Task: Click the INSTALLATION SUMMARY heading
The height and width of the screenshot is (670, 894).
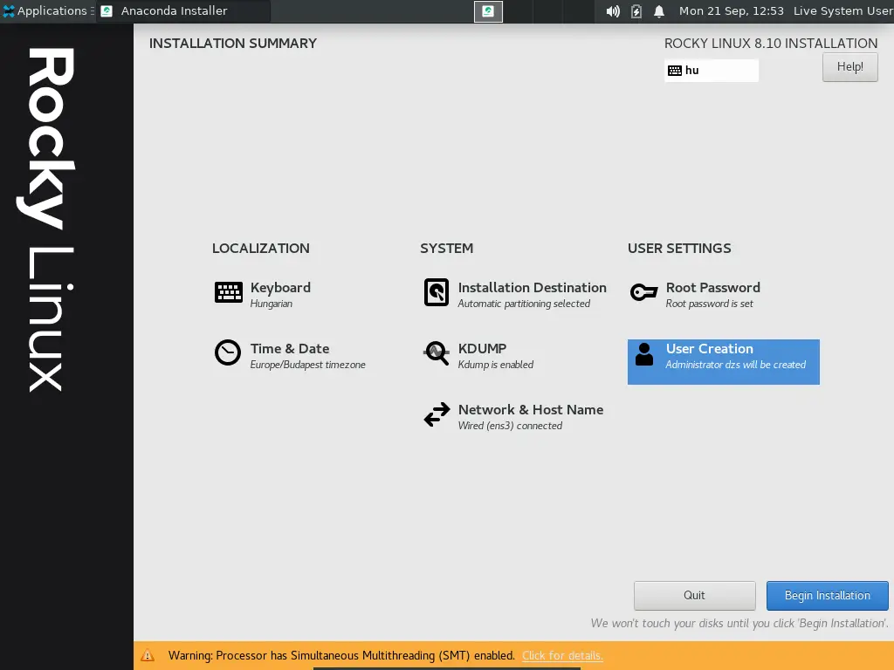Action: [x=232, y=44]
